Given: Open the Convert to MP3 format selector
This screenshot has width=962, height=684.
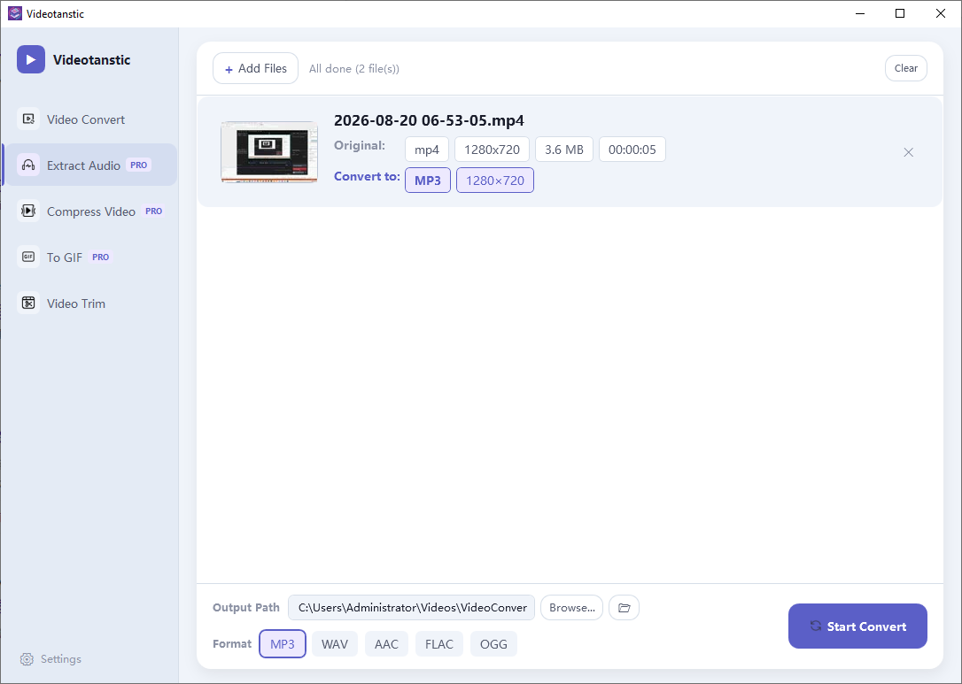Looking at the screenshot, I should point(428,181).
